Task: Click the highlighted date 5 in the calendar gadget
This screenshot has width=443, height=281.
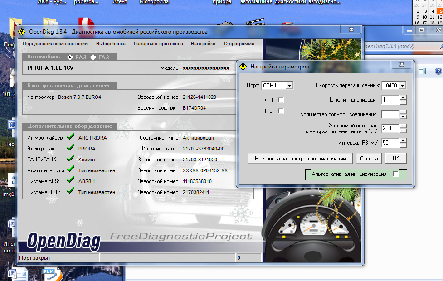Action: tap(440, 11)
